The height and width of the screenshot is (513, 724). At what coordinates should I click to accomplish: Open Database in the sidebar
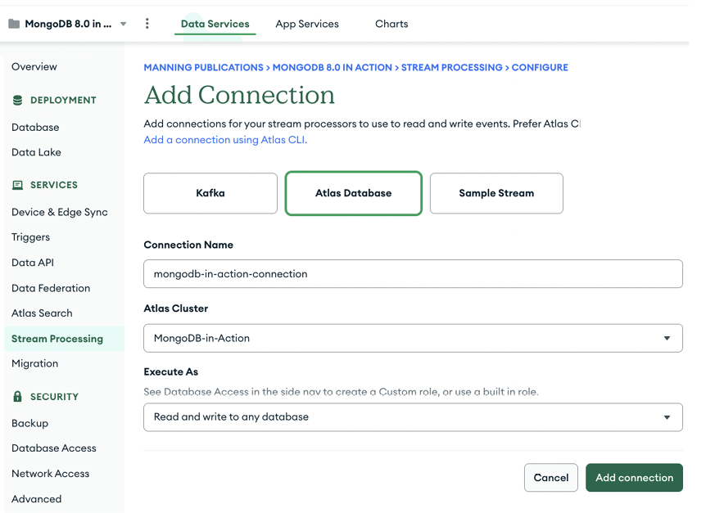[35, 128]
